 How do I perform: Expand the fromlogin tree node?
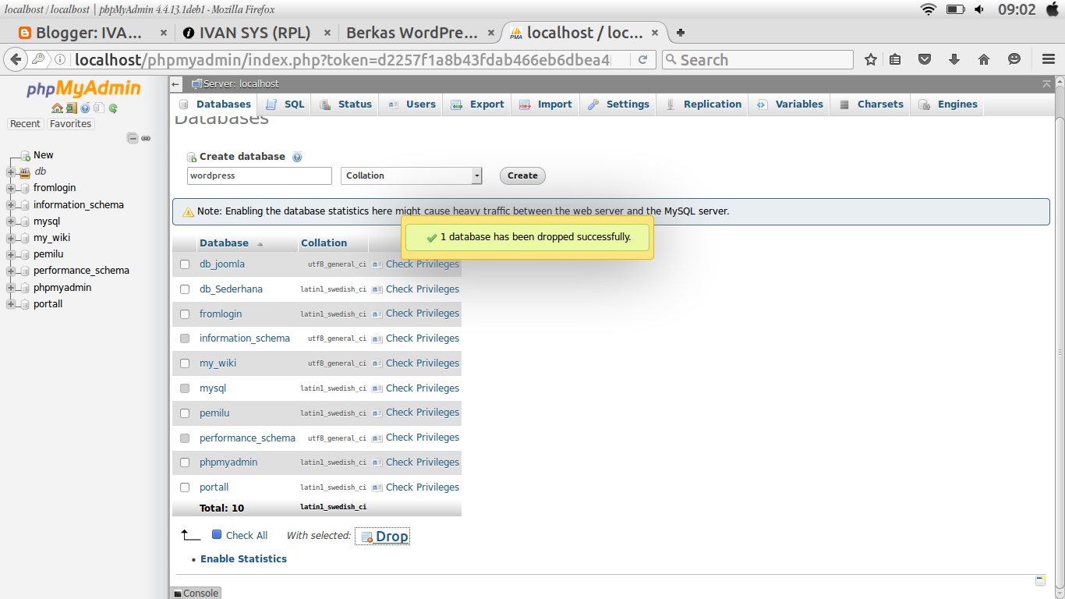point(11,188)
